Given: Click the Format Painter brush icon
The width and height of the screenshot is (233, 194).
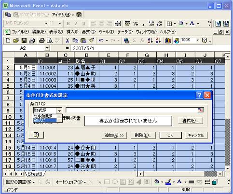Looking at the screenshot, I should click(91, 40).
